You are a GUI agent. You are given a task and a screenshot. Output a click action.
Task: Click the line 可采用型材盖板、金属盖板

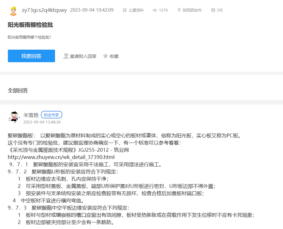tap(117, 186)
